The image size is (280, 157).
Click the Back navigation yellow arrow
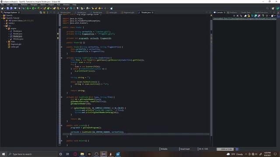[x=100, y=8]
